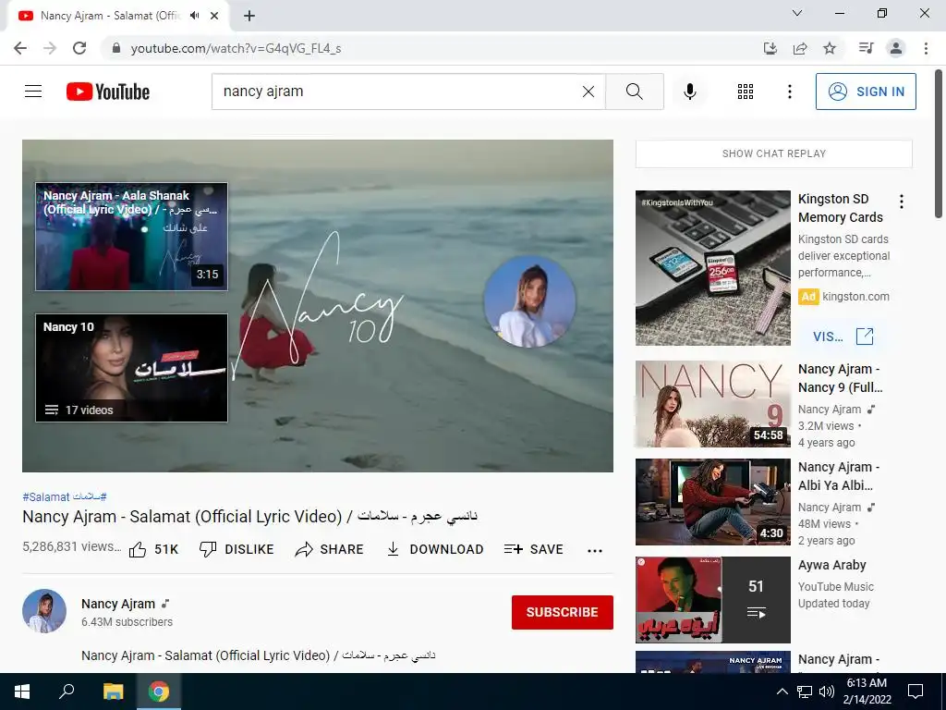Open the Kingston SD cards ad thumbnail
Image resolution: width=946 pixels, height=710 pixels.
713,268
